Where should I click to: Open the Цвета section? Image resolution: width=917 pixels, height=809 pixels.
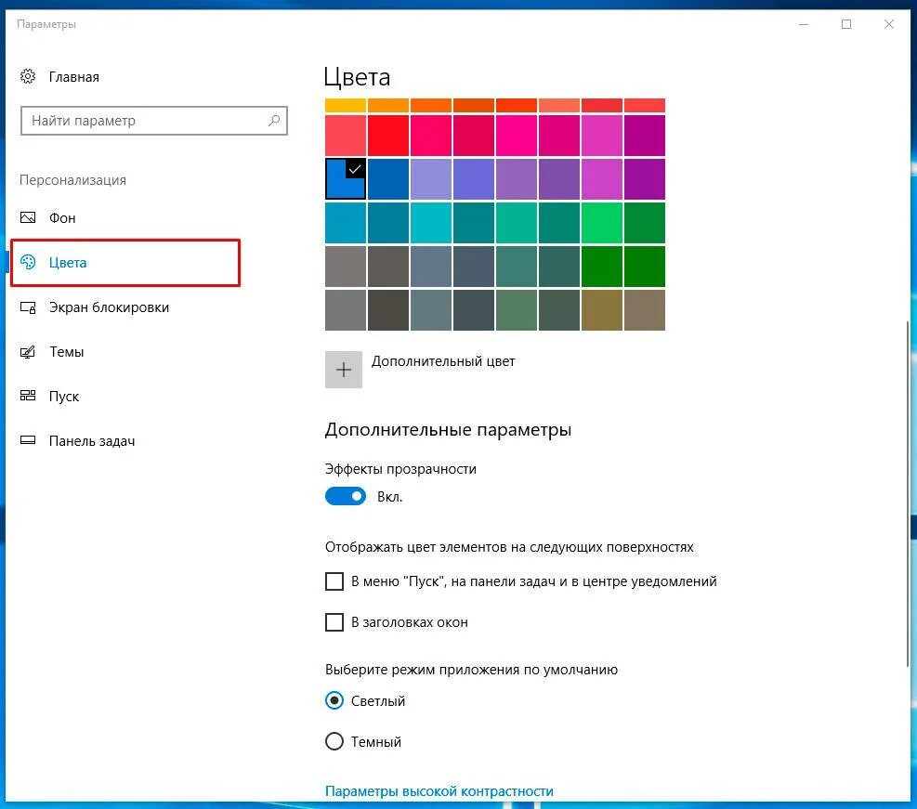(x=125, y=263)
